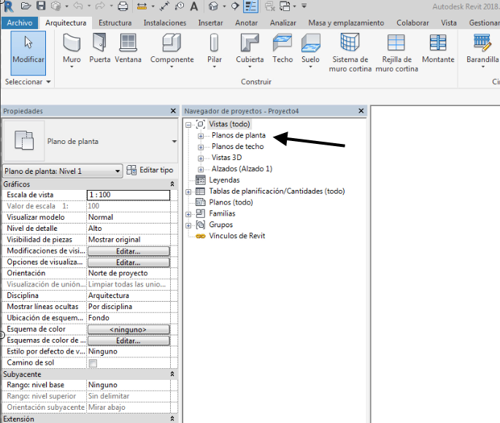Open the Plano de planta: Nivel 1 dropdown
This screenshot has width=500, height=423.
coord(118,171)
